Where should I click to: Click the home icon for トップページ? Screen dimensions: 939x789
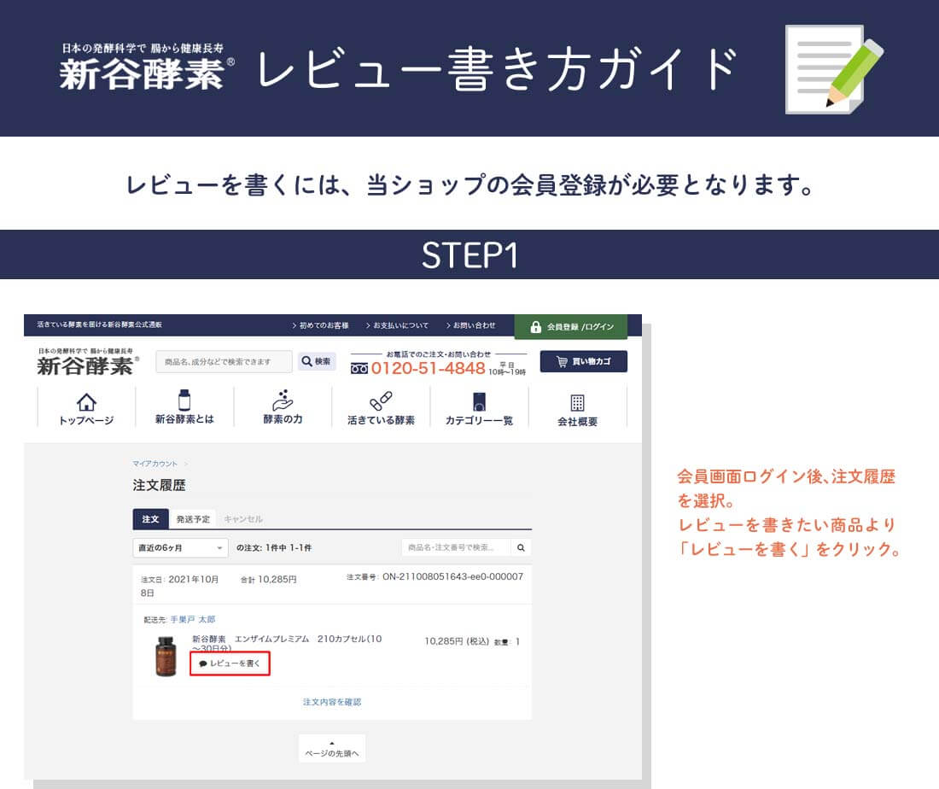[x=86, y=402]
